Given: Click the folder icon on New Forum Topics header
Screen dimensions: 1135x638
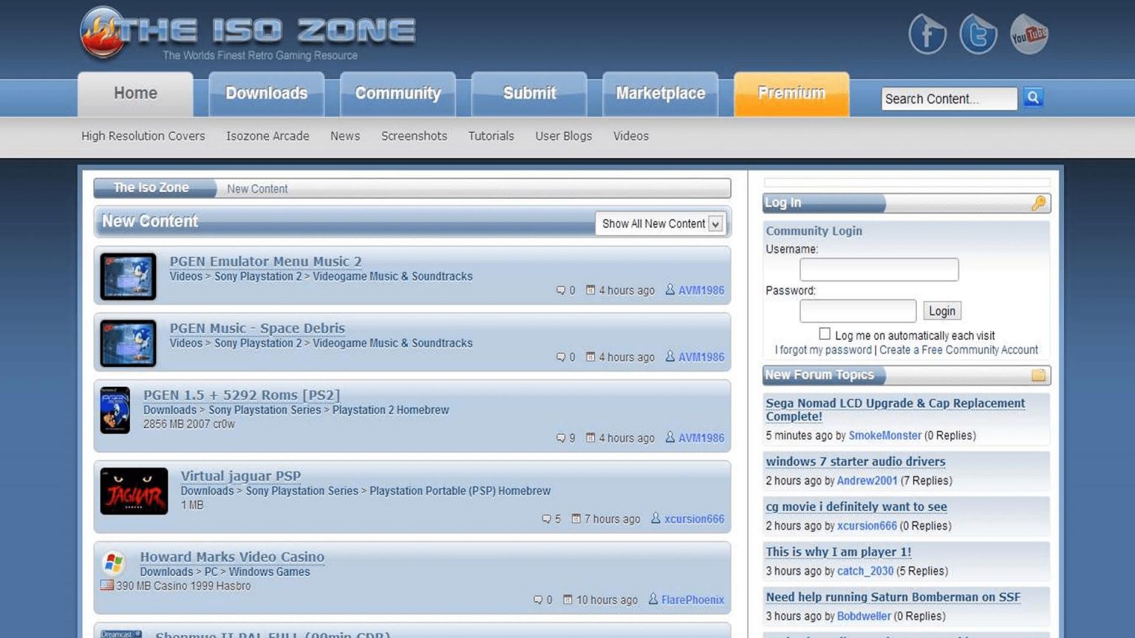Looking at the screenshot, I should 1039,375.
